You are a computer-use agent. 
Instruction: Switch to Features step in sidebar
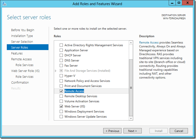click(17, 53)
